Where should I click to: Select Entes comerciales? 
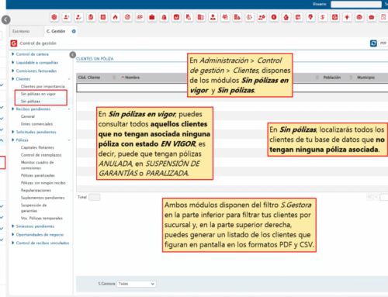click(36, 124)
